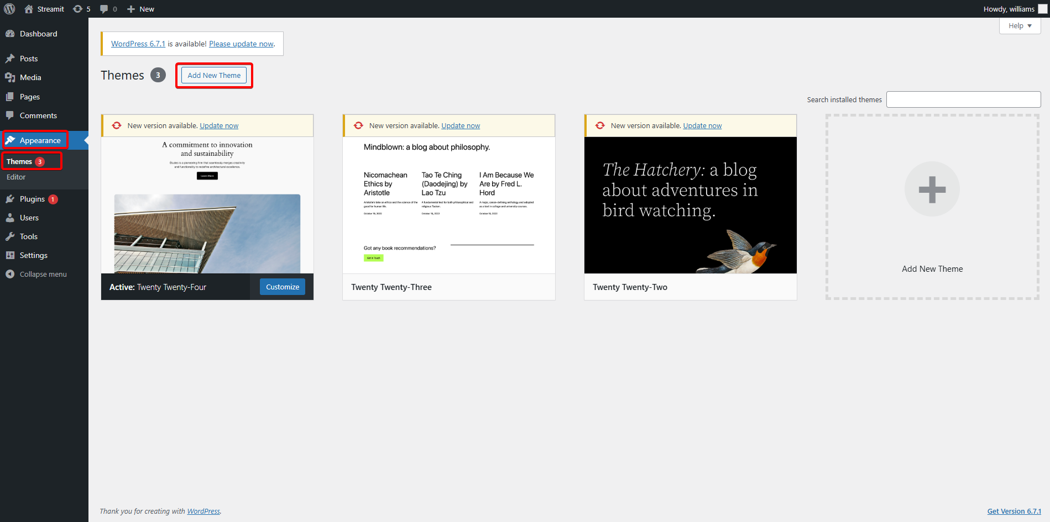Go to Users menu item
Screen dimensions: 1050x522
pyautogui.click(x=44, y=218)
